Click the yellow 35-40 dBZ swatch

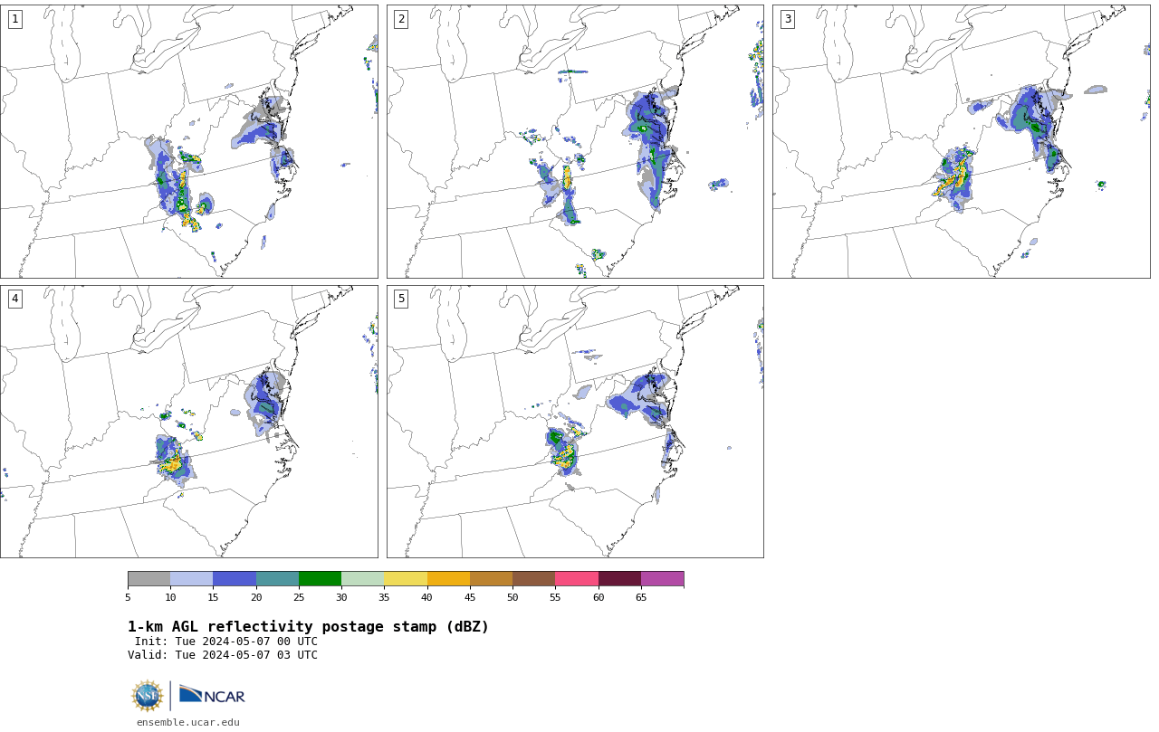(406, 579)
